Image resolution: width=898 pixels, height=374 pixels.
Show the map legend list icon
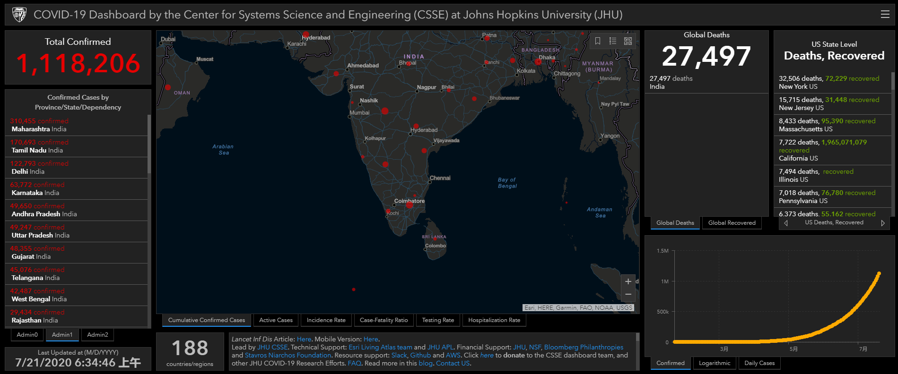pos(613,41)
